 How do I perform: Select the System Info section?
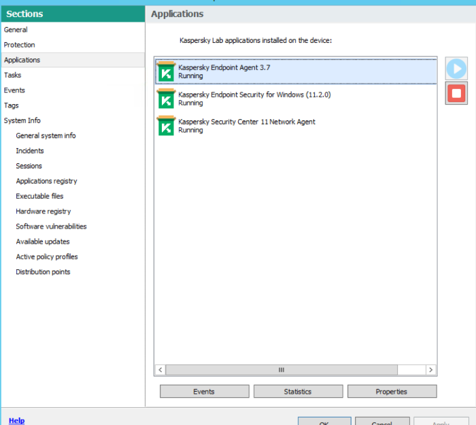[x=73, y=120]
